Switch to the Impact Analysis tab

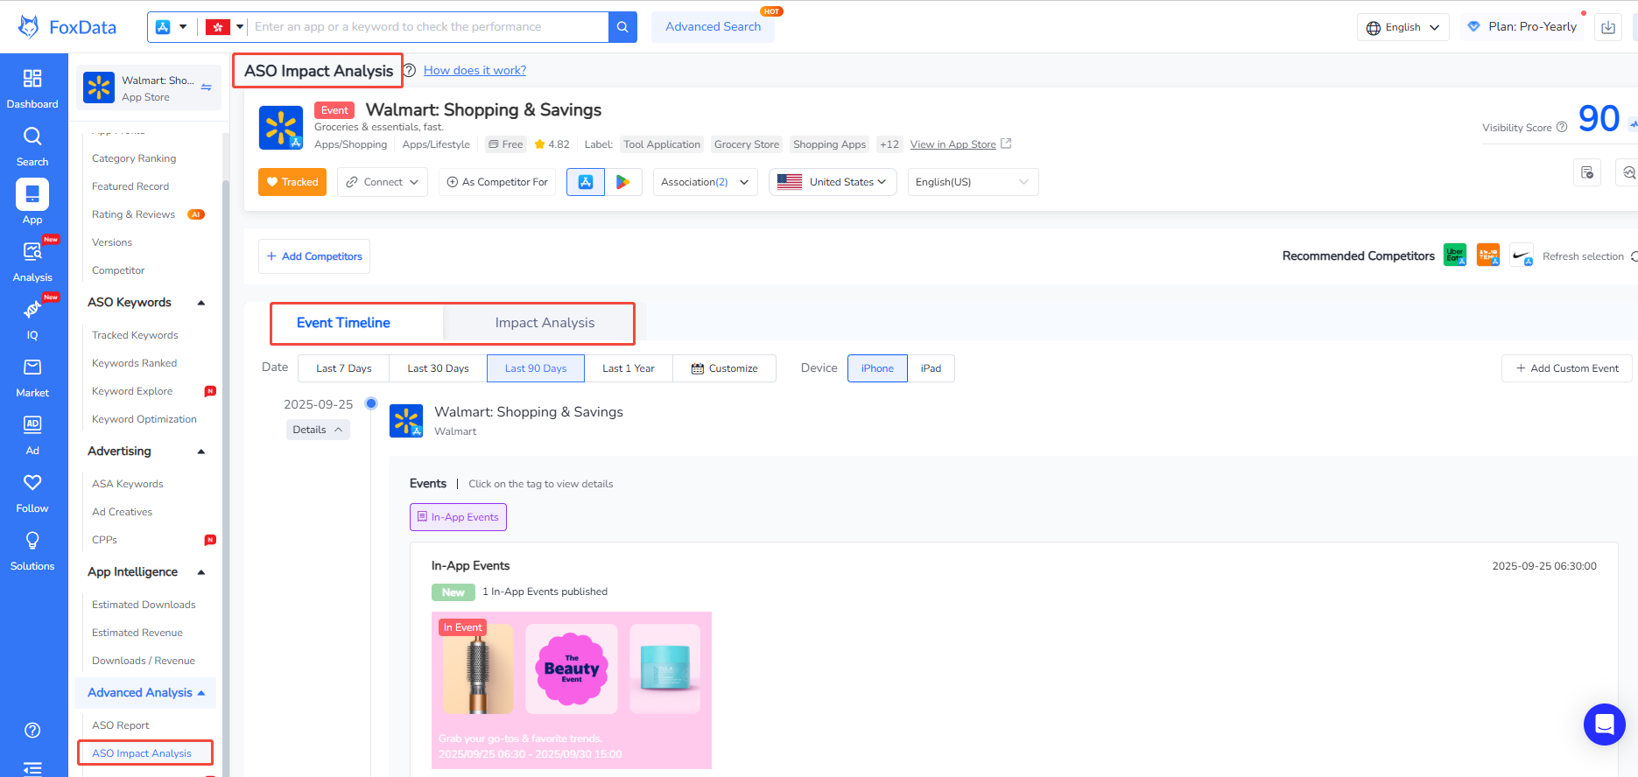pos(545,323)
